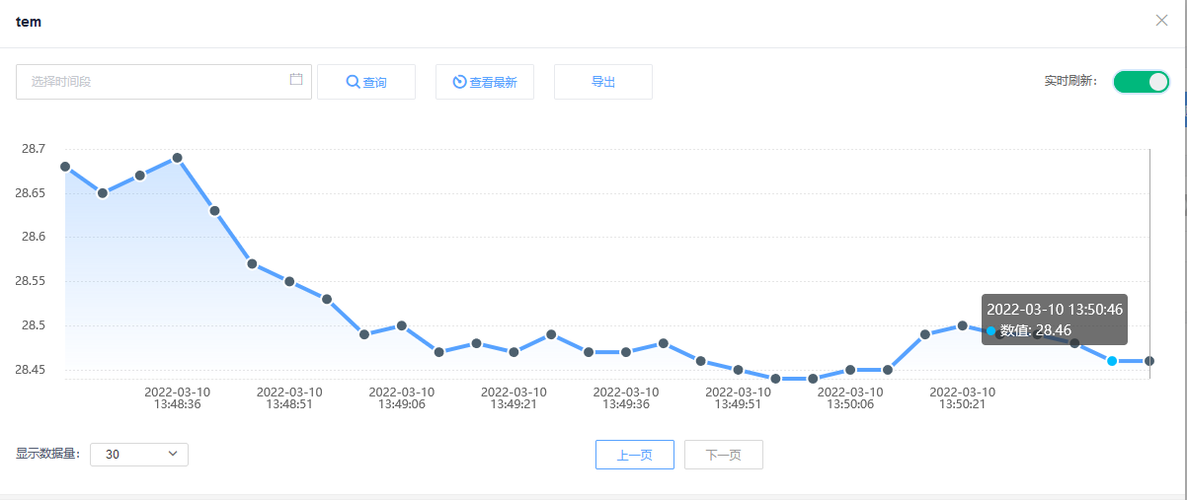Go to previous page with 上一页

click(634, 455)
